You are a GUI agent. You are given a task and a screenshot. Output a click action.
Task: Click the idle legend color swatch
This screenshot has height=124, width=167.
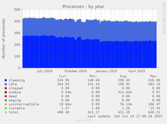[x=6, y=84]
